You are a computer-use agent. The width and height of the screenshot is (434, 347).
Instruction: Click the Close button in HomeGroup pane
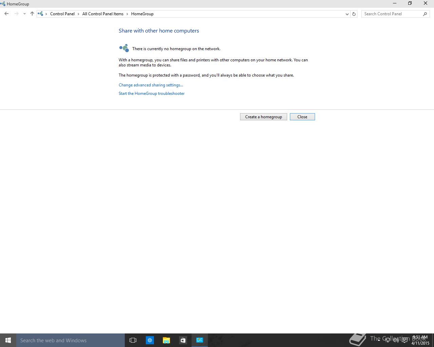[302, 117]
